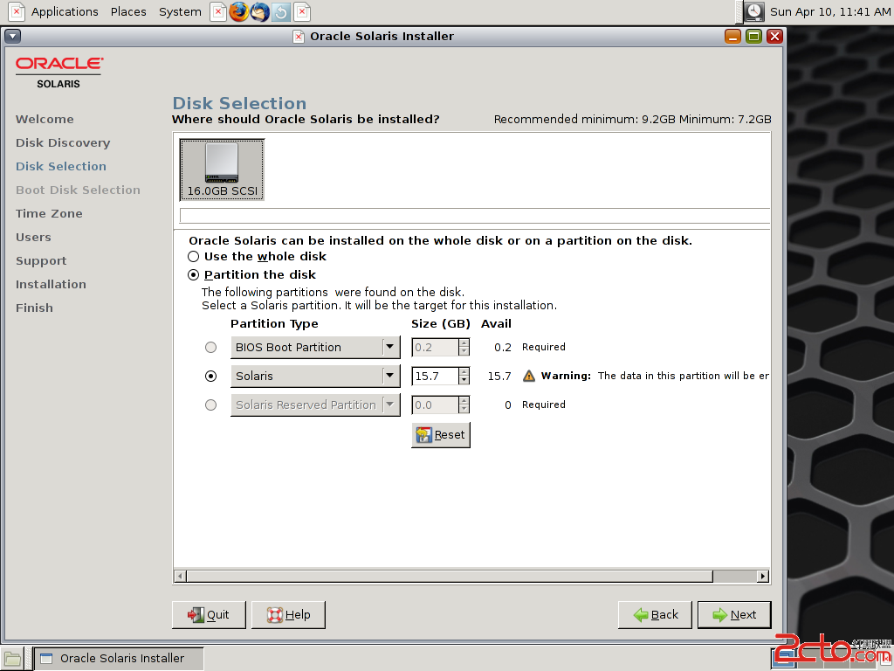The image size is (894, 671).
Task: Decrease Solaris partition size with down arrow
Action: pyautogui.click(x=464, y=381)
